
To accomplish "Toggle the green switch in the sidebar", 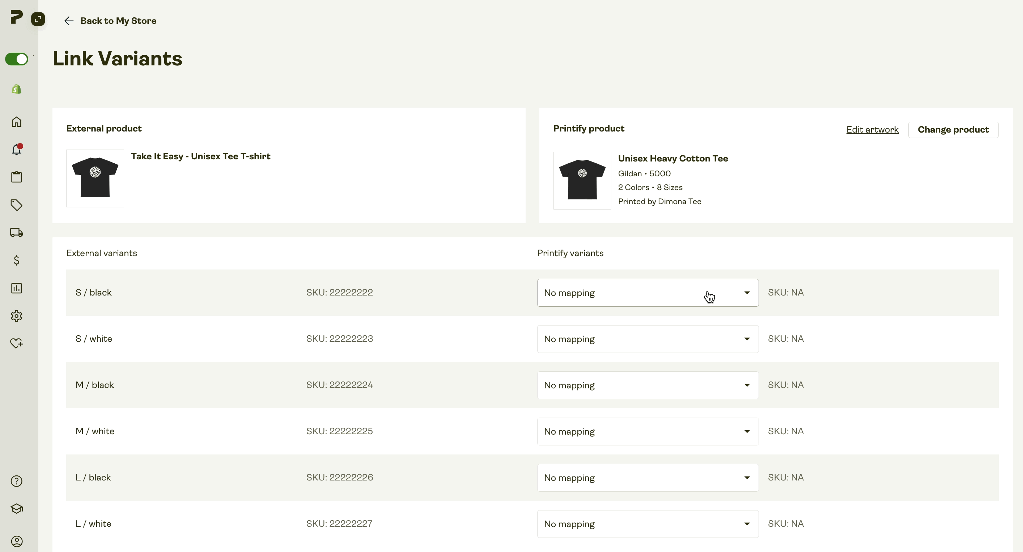I will [16, 59].
